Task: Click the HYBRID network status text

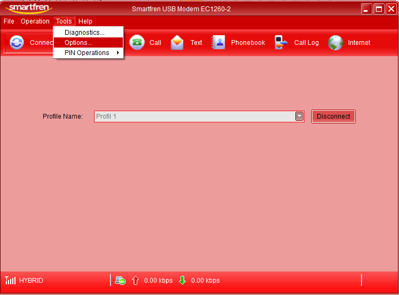Action: 31,281
